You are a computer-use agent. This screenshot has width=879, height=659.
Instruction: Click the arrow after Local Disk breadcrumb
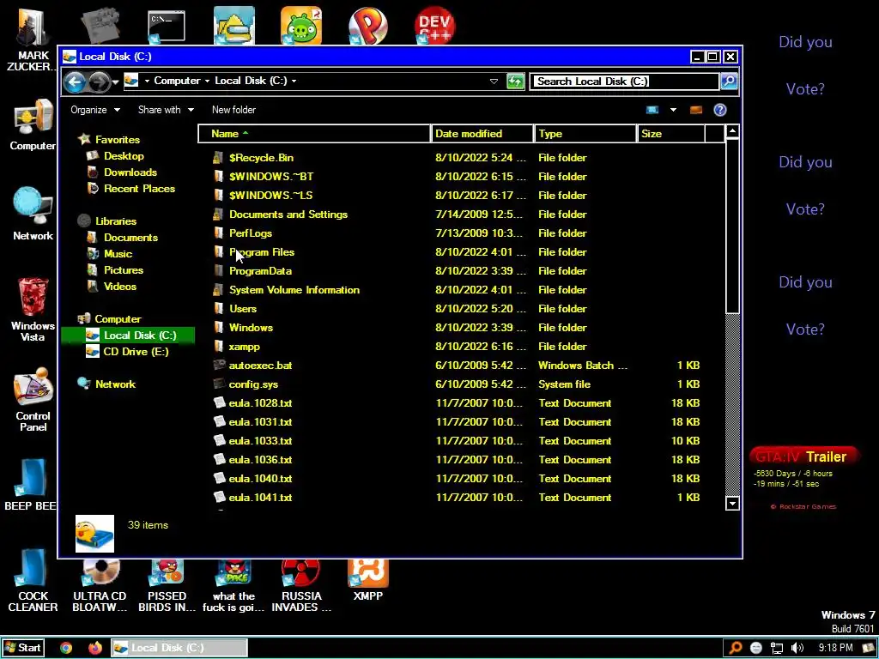294,82
